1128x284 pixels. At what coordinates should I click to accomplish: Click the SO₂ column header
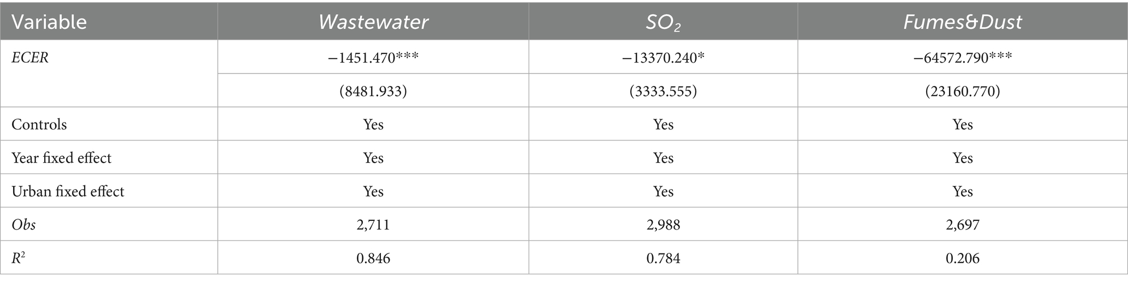coord(663,22)
